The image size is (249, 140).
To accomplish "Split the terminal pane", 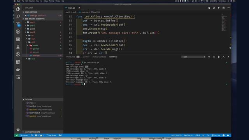I will click(x=214, y=57).
